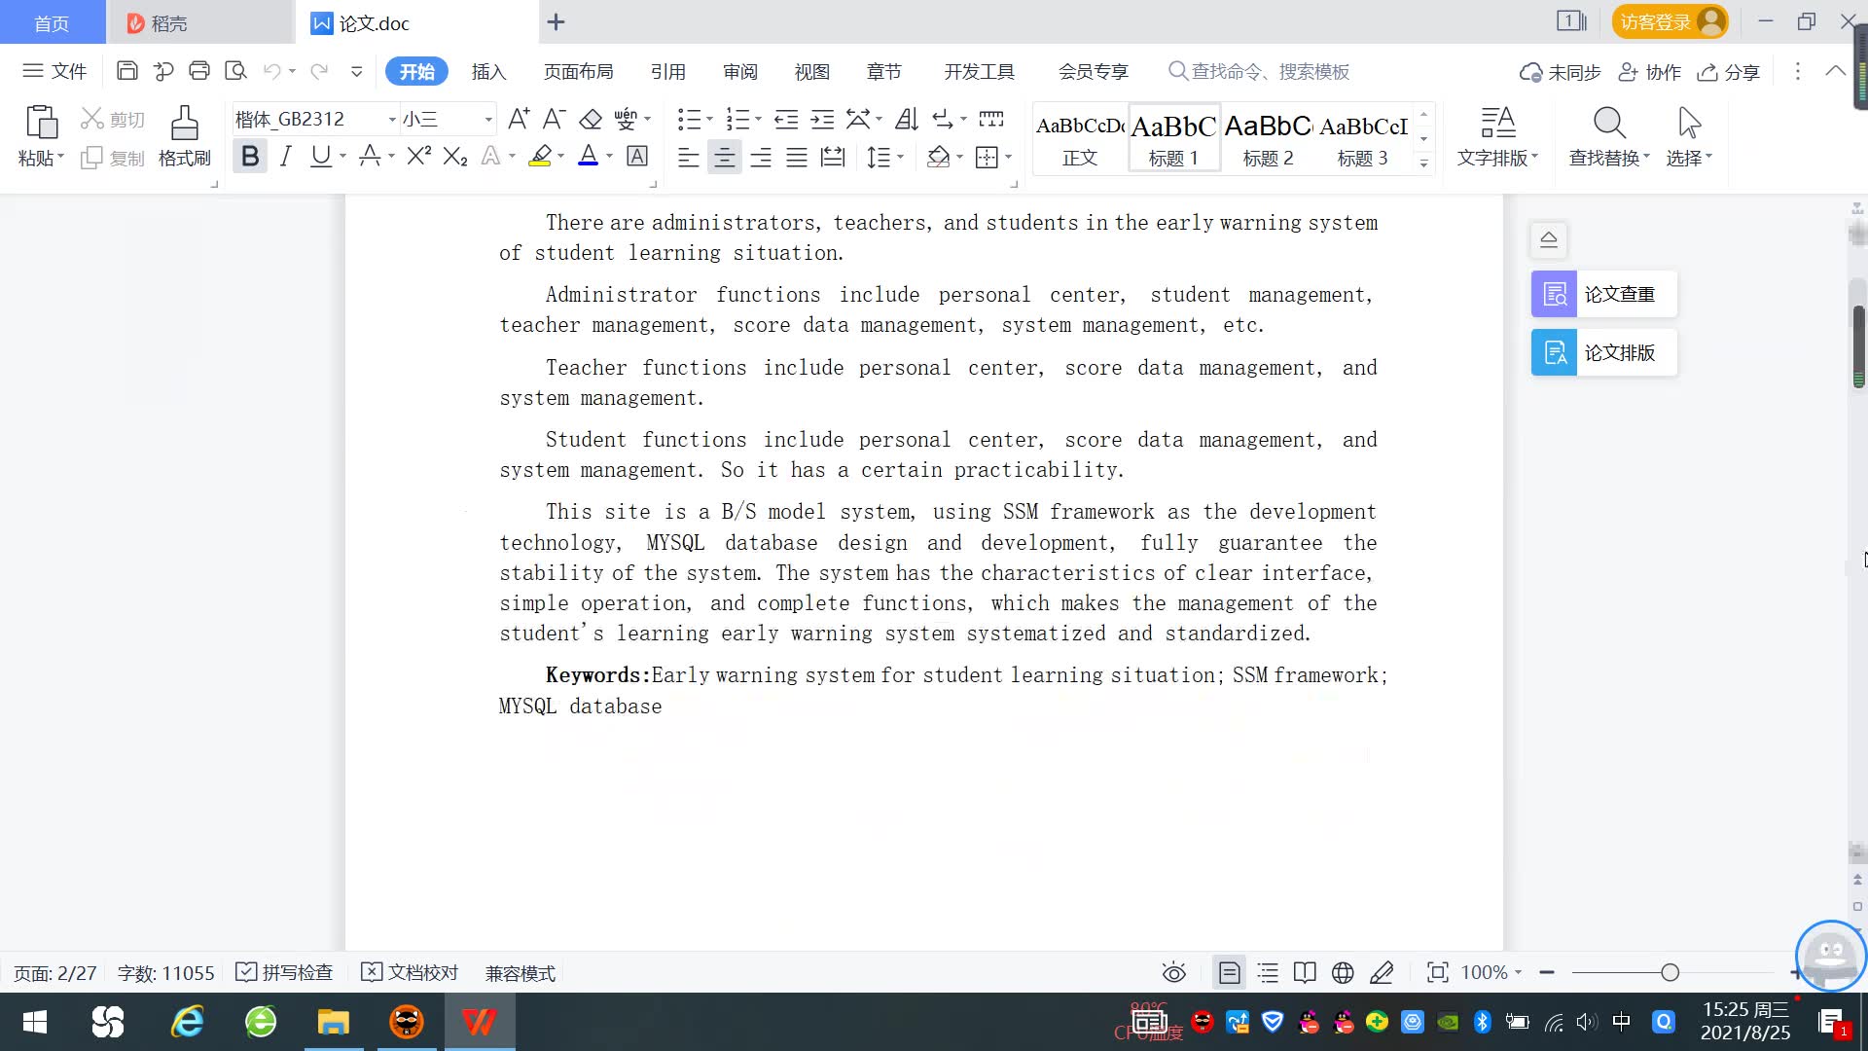Image resolution: width=1868 pixels, height=1051 pixels.
Task: Click the Clear formatting eraser icon
Action: click(591, 119)
